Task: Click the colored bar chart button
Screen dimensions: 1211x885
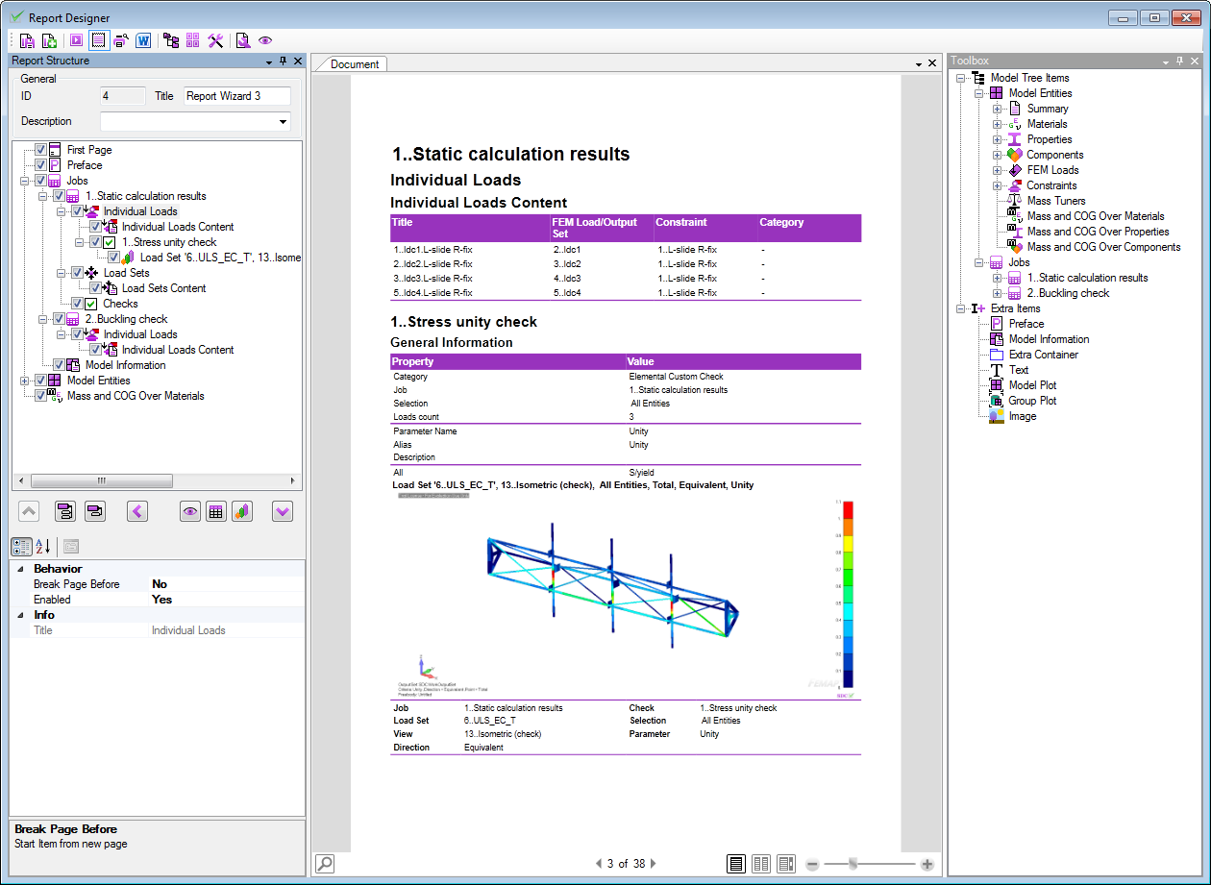Action: (242, 511)
